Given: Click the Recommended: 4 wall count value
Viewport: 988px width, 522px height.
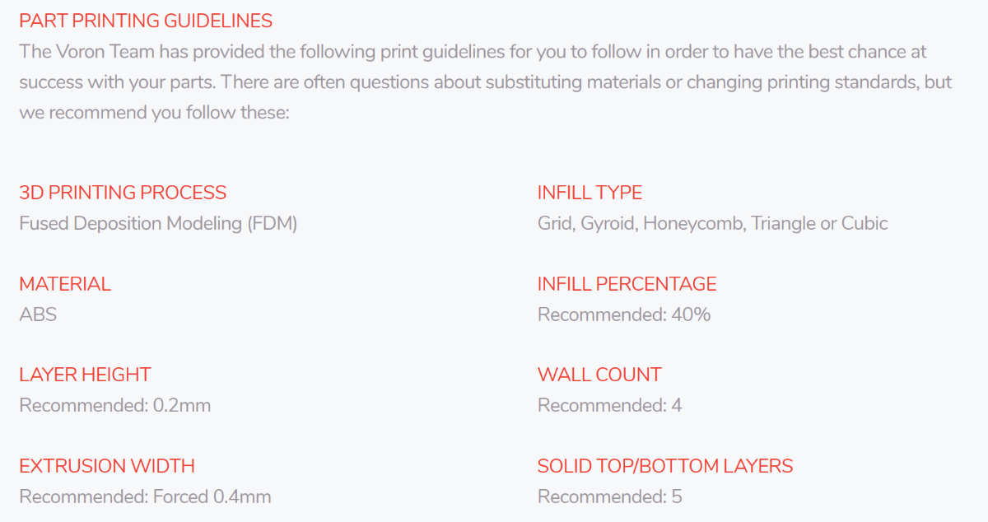Looking at the screenshot, I should click(x=610, y=405).
